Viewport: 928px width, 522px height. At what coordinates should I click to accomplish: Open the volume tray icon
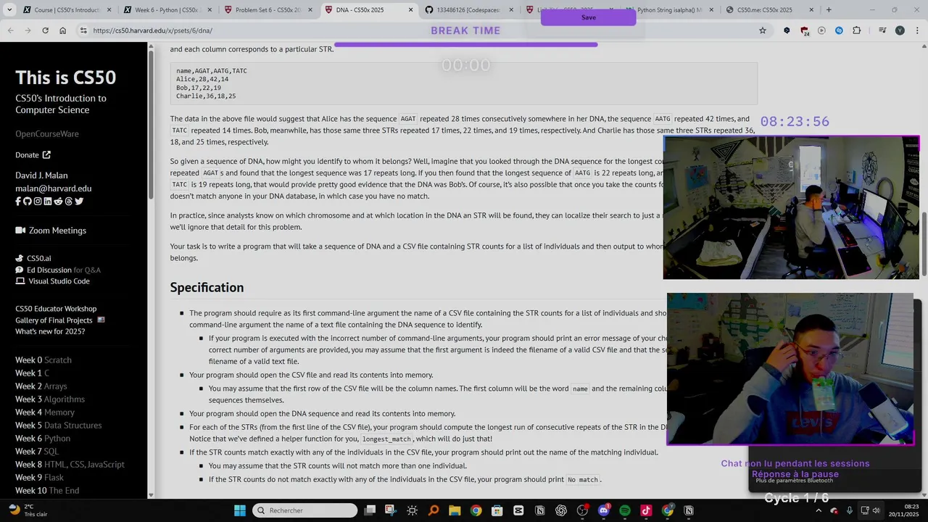876,510
